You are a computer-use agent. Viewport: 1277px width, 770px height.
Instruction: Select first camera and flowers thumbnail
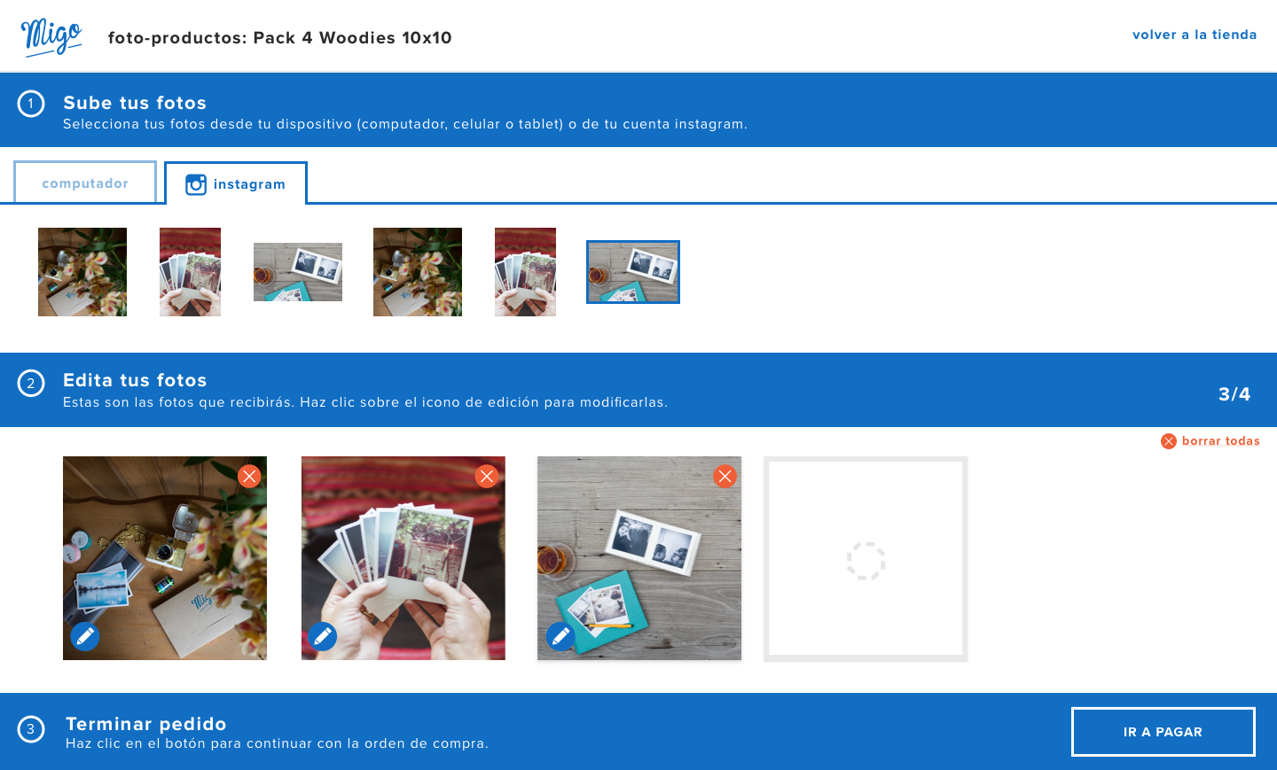click(82, 272)
